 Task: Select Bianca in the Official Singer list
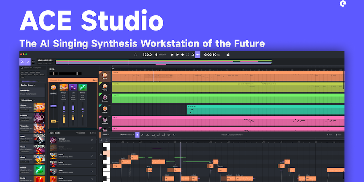tap(32, 170)
